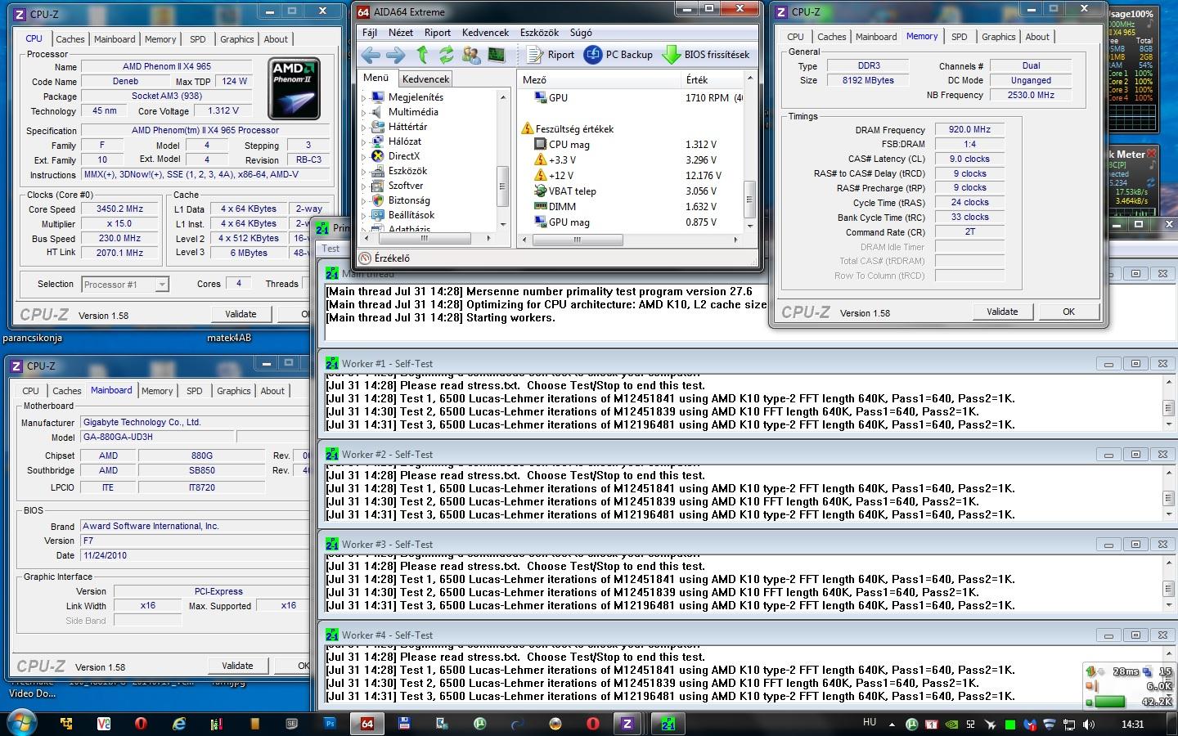
Task: Open BIOS frissítések in AIDA64 toolbar
Action: (706, 55)
